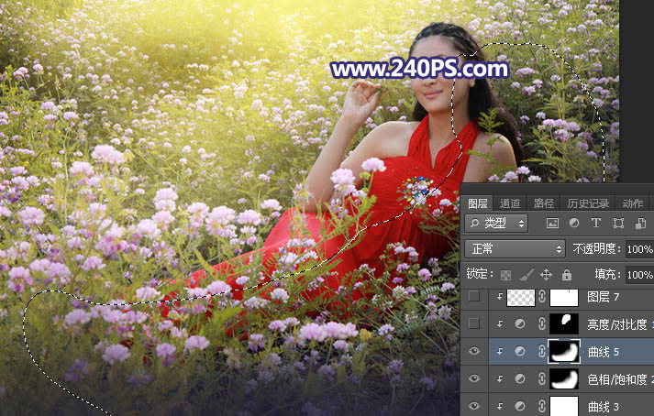Open the 正常 blend mode dropdown

point(515,249)
